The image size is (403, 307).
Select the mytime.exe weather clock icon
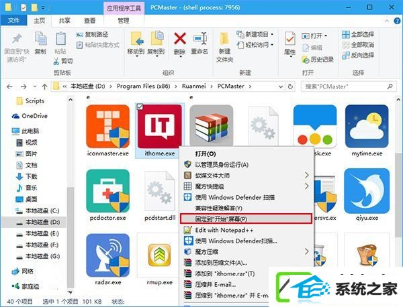click(x=367, y=126)
